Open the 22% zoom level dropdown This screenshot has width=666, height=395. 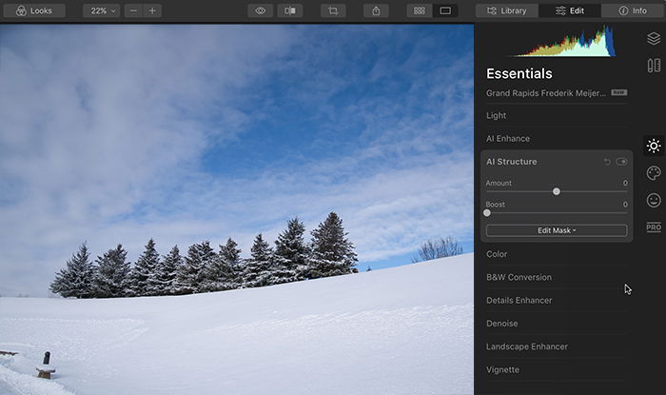click(102, 10)
